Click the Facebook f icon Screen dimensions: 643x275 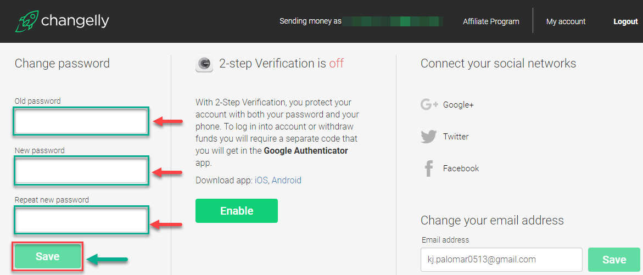coord(429,169)
